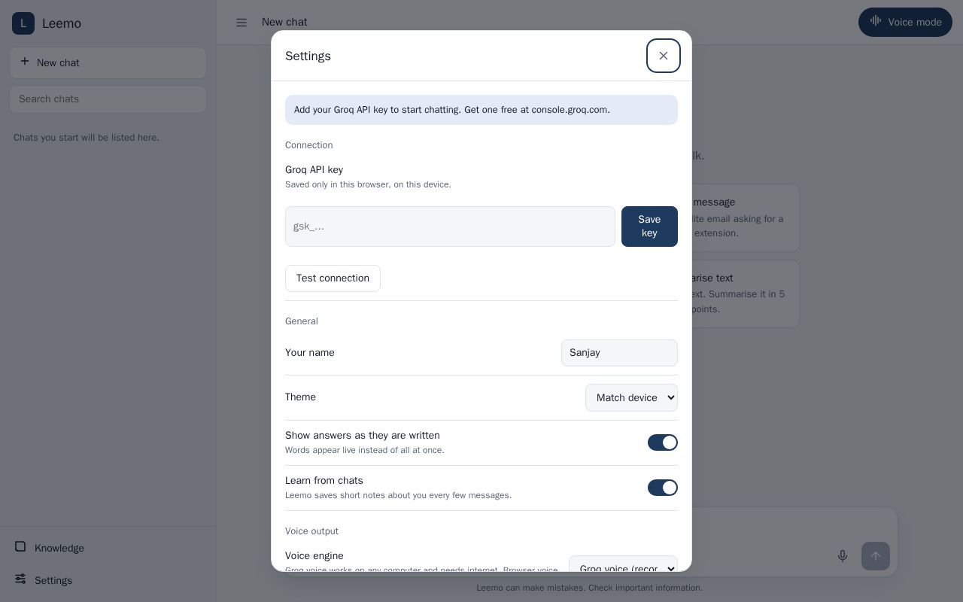This screenshot has width=963, height=602.
Task: Open Knowledge in the sidebar
Action: click(x=108, y=548)
